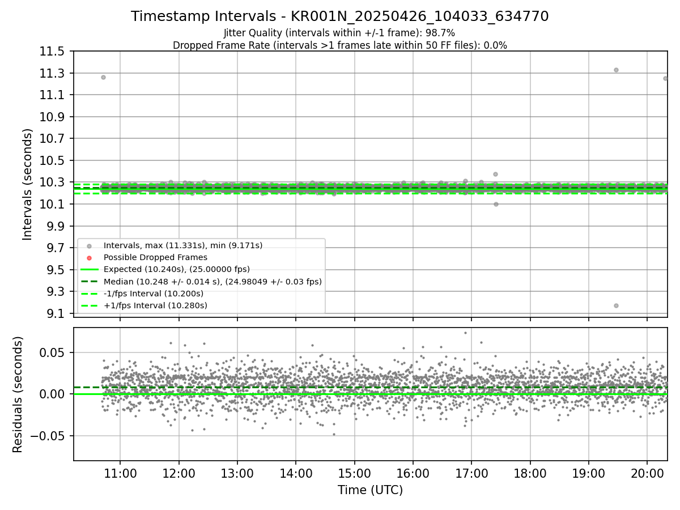Image resolution: width=680 pixels, height=510 pixels.
Task: Click the maximum outlier point near 11.33s around 19:30
Action: [616, 70]
